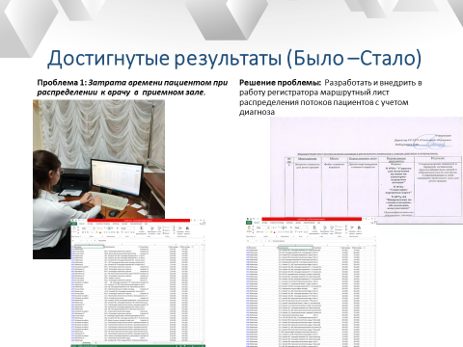Click the formula bar in right Excel window
This screenshot has width=463, height=347.
click(324, 241)
